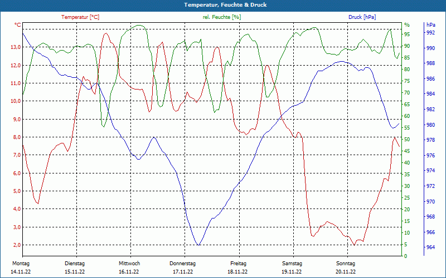
Task: Click the 13,0 tick on the temperature axis
Action: pyautogui.click(x=16, y=47)
